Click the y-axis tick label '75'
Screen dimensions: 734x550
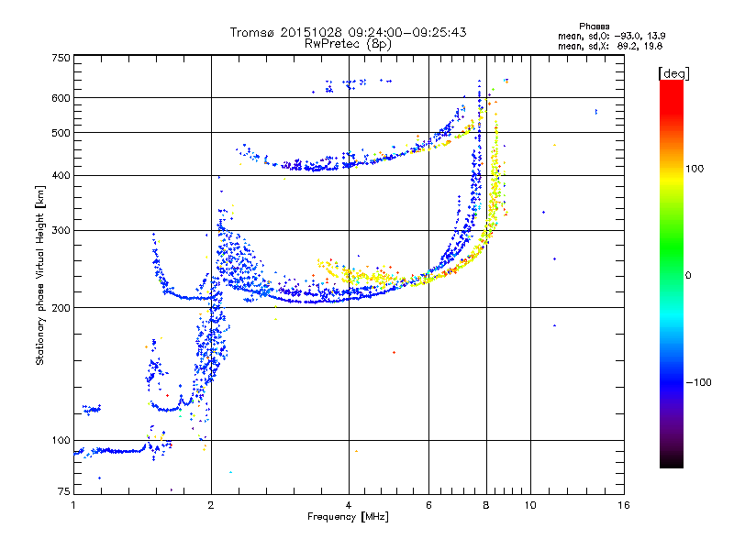(64, 491)
